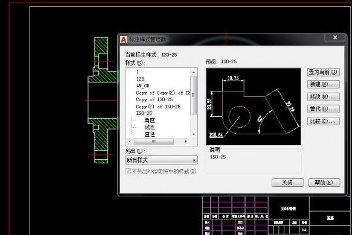The height and width of the screenshot is (235, 352).
Task: Click the dimension style preview image
Action: pyautogui.click(x=253, y=107)
